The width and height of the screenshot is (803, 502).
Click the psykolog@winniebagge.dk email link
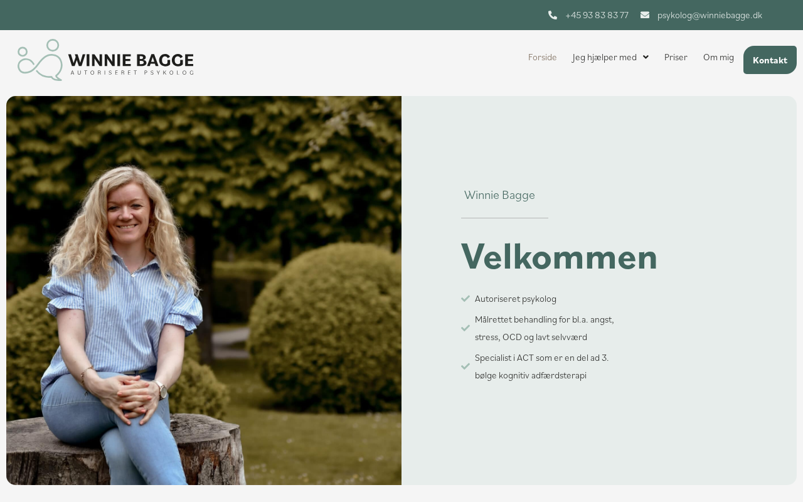click(x=710, y=15)
